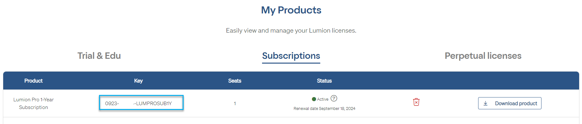This screenshot has width=582, height=124.
Task: Click the Renewal date September 18, 2024 text
Action: (324, 109)
